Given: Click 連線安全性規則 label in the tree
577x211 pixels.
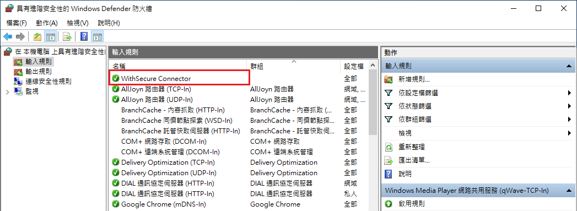Looking at the screenshot, I should 48,81.
